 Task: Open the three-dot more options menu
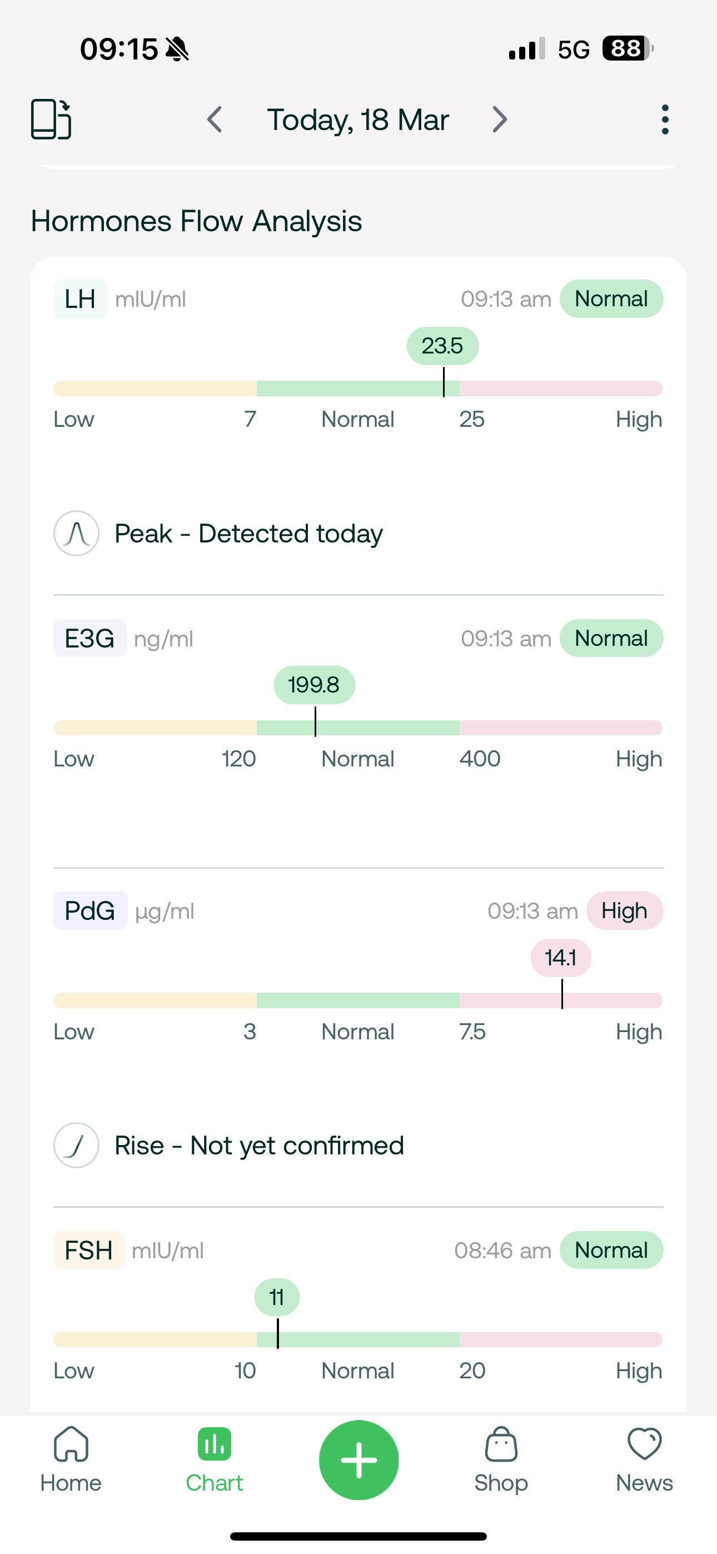(x=665, y=119)
